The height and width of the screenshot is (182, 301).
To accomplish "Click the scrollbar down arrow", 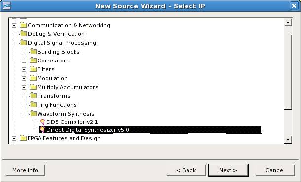I will coord(288,140).
